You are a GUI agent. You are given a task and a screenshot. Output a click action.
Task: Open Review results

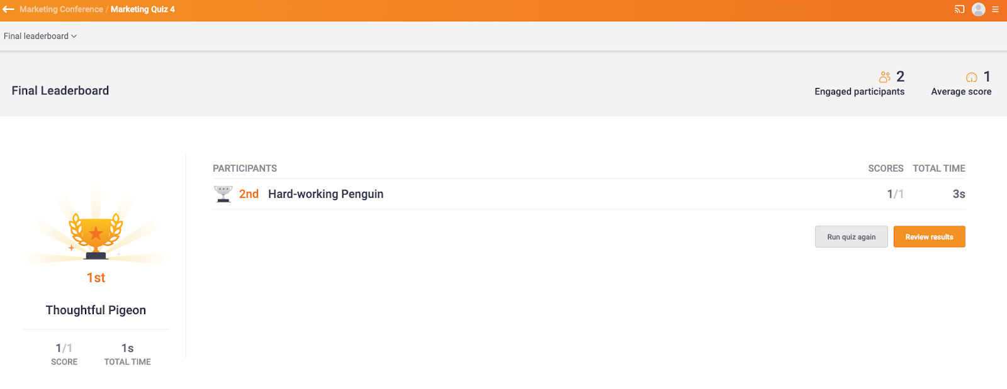click(x=929, y=237)
